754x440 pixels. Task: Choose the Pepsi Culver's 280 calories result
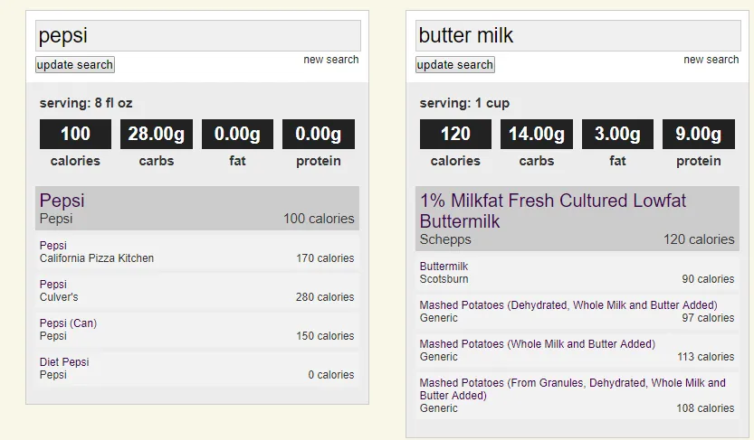coord(197,291)
